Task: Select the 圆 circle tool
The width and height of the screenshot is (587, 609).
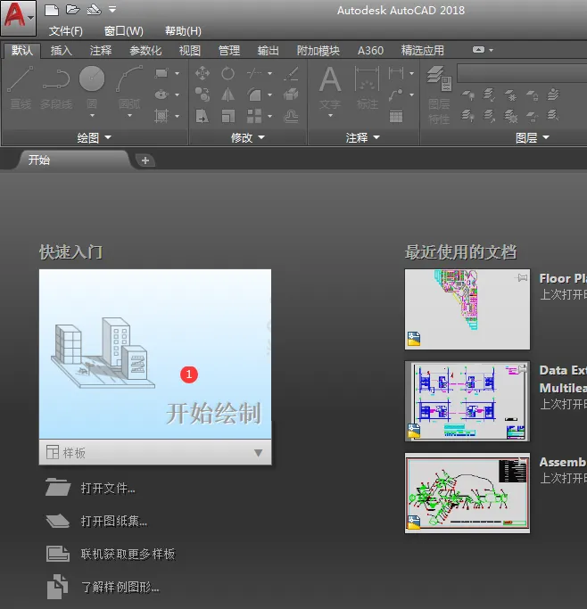Action: coord(92,86)
